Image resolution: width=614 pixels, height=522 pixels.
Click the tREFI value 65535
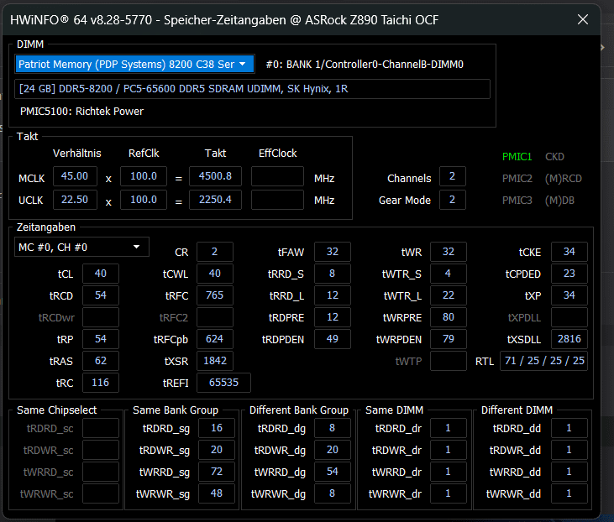point(223,383)
